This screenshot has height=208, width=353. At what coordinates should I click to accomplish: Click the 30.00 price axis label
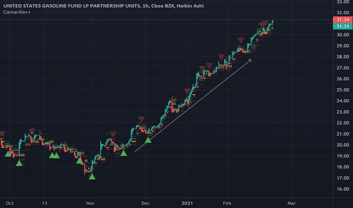[x=343, y=35]
